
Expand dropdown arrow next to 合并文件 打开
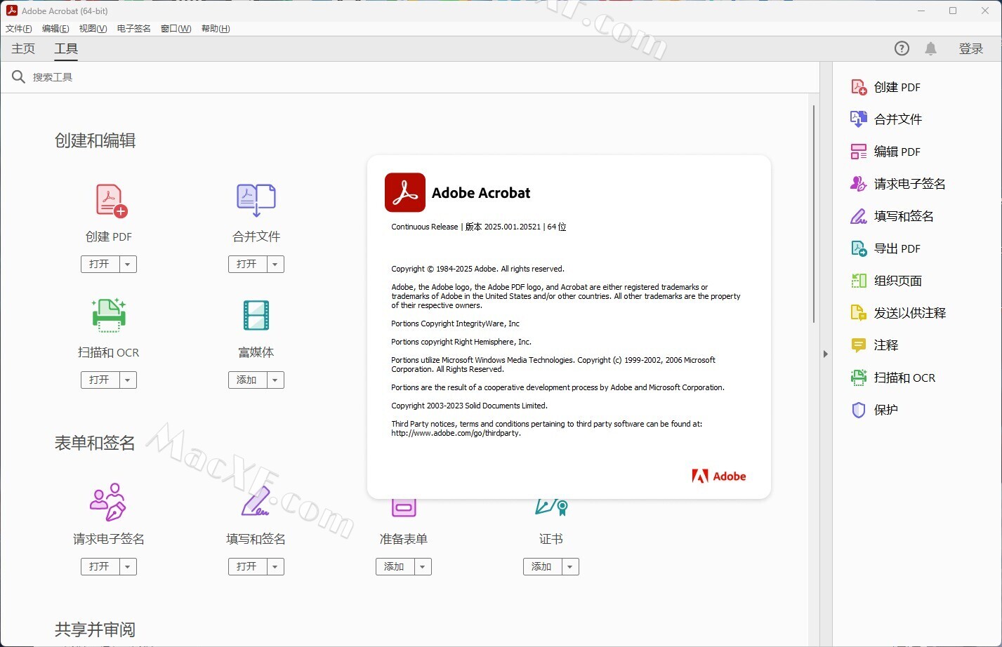pos(275,265)
